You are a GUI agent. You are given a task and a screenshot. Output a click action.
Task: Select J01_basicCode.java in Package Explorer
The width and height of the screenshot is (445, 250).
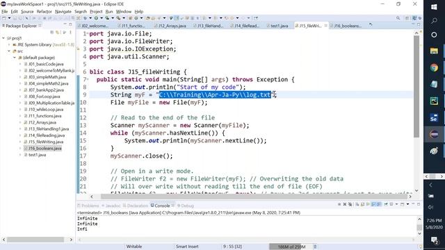46,64
